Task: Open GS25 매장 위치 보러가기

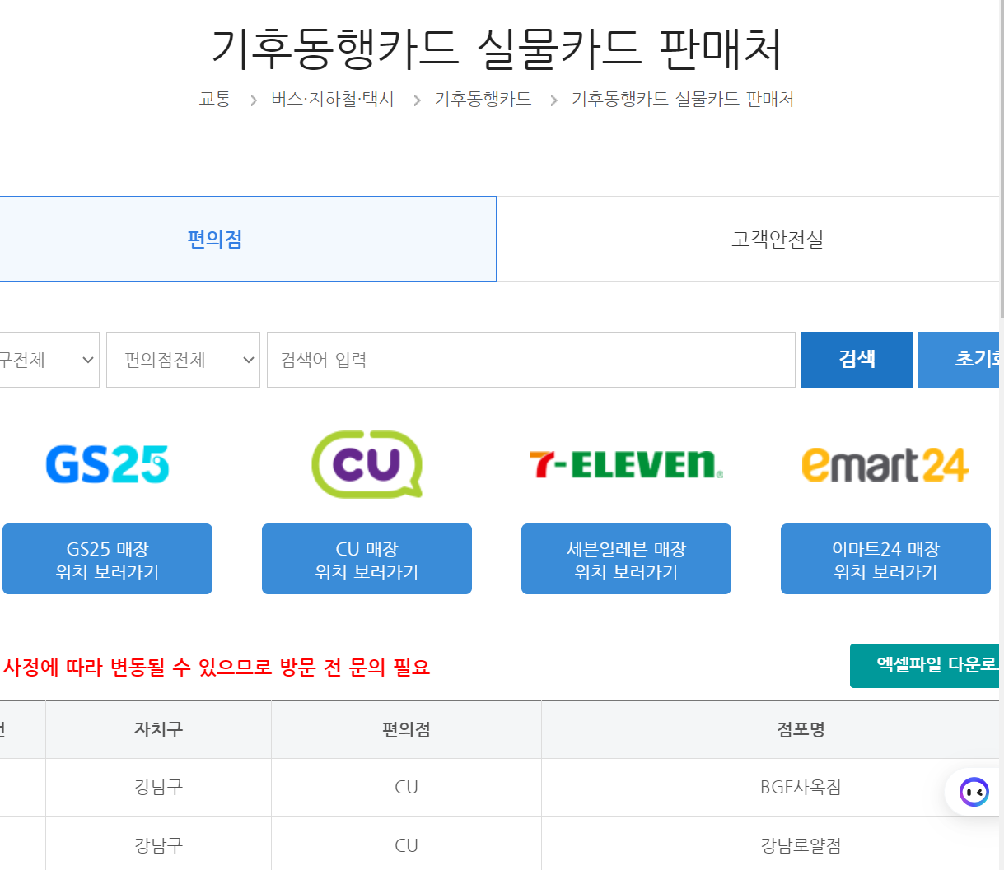Action: 106,558
